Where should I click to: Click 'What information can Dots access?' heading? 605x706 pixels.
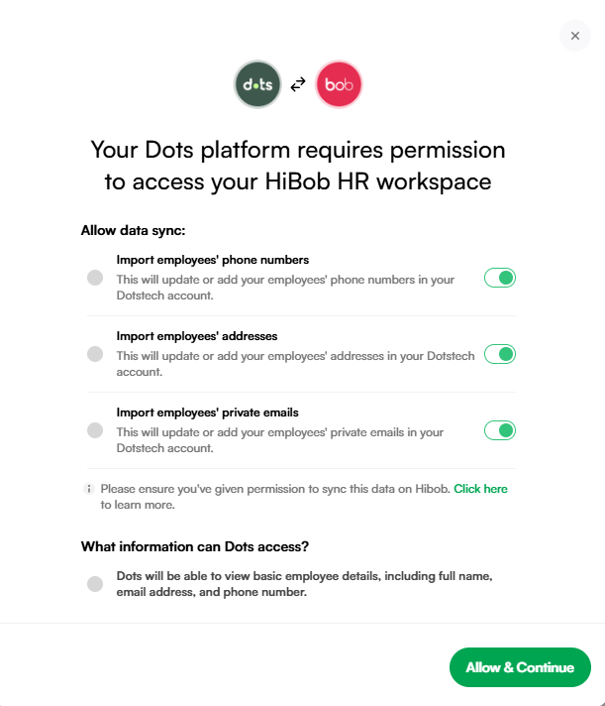tap(195, 546)
